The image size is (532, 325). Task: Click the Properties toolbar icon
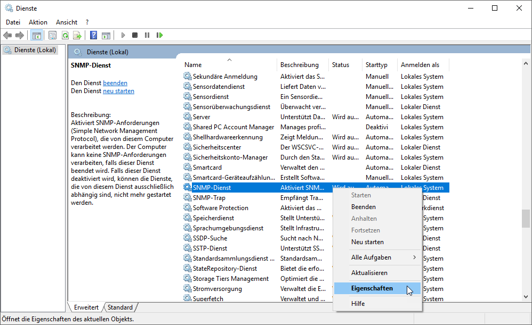[52, 35]
